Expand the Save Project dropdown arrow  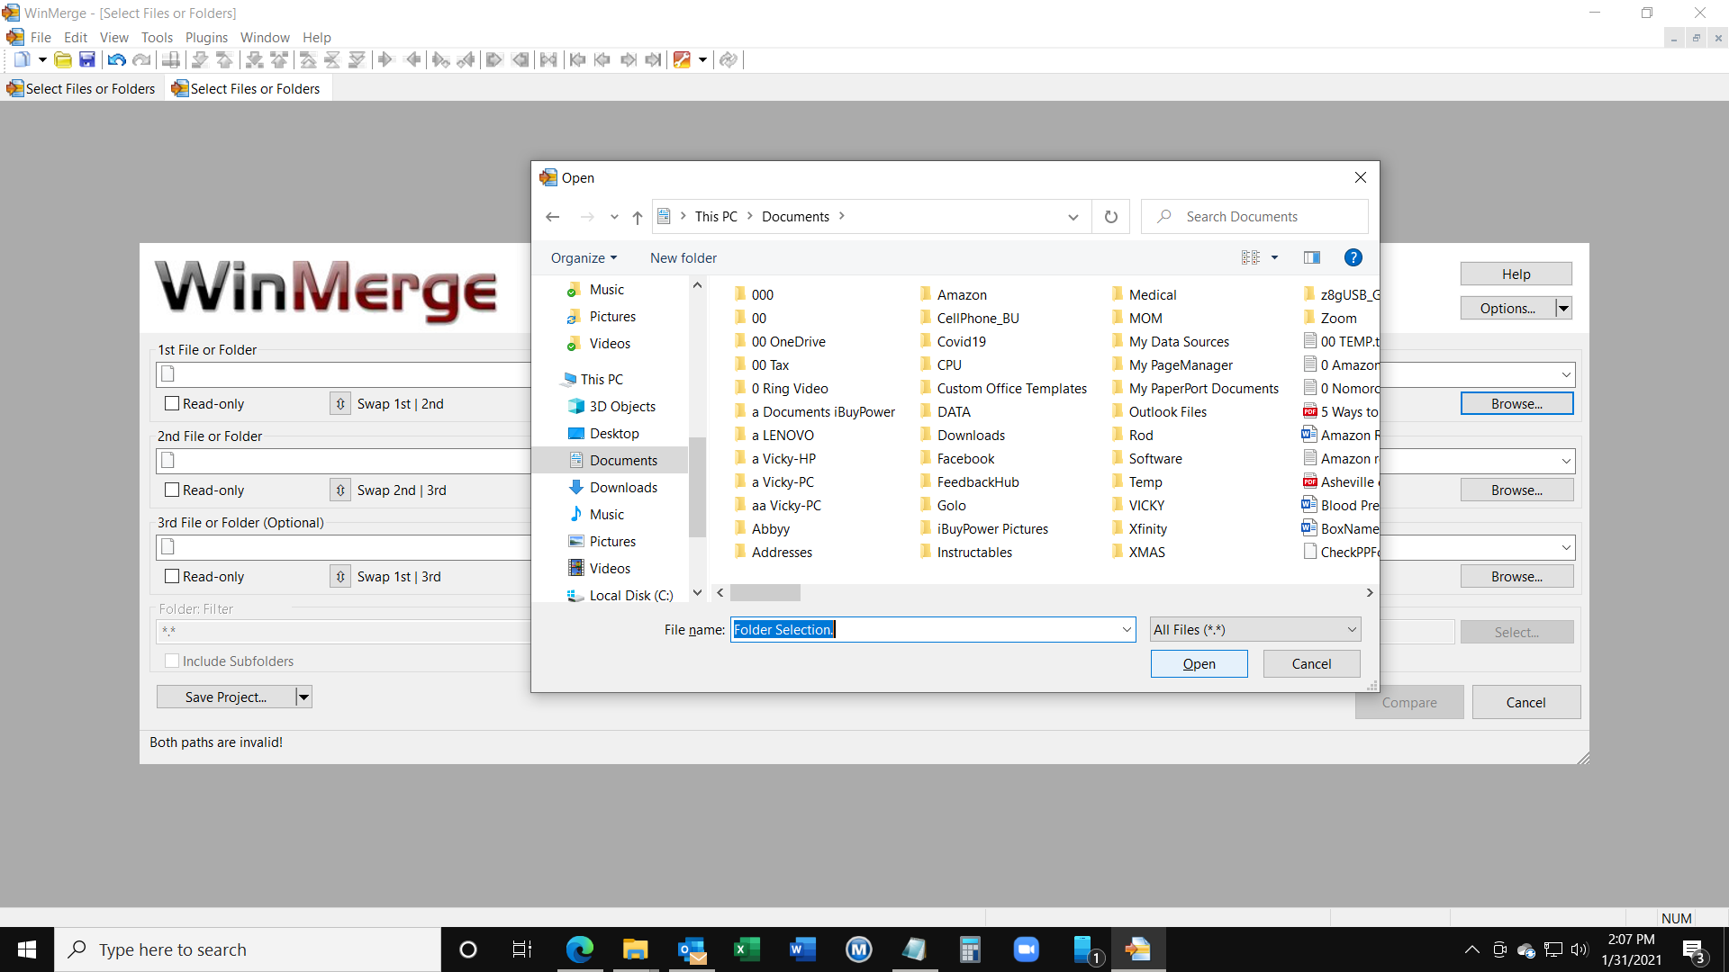pos(303,696)
